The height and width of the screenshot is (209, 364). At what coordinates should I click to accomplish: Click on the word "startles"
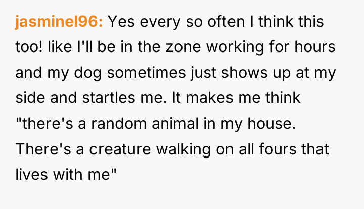pos(109,98)
